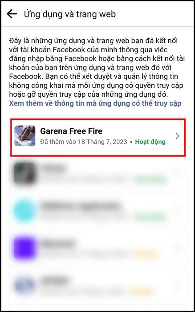195x312 pixels.
Task: Expand the cyan app row chevron
Action: pyautogui.click(x=177, y=210)
